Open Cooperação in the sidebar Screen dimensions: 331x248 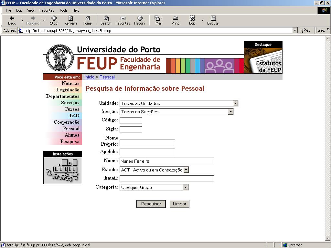(67, 122)
